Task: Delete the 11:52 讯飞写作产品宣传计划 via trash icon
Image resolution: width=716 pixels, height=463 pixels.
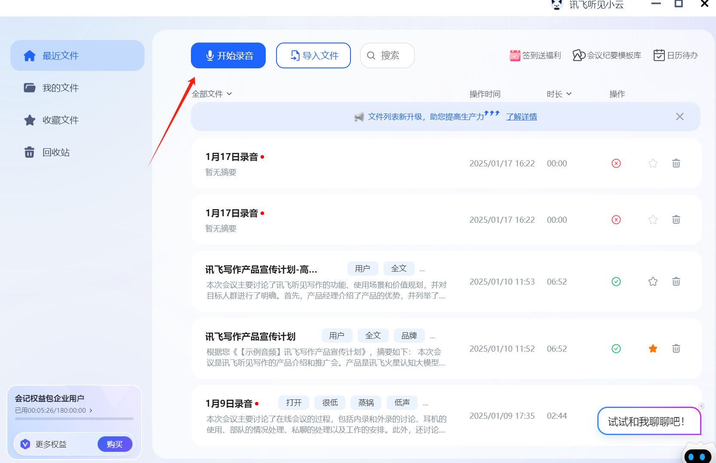Action: pos(676,349)
